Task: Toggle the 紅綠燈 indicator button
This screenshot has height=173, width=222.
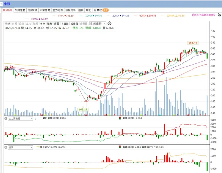Action: [x=74, y=23]
